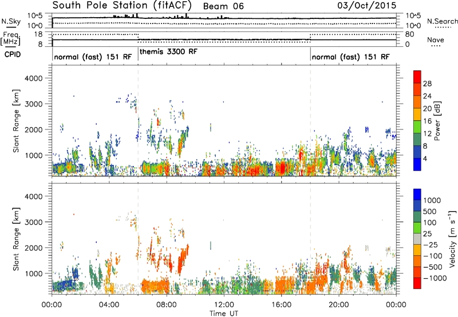Select the '-1000' label on Velocity colorbar
Viewport: 458px width, 317px height.
[435, 278]
